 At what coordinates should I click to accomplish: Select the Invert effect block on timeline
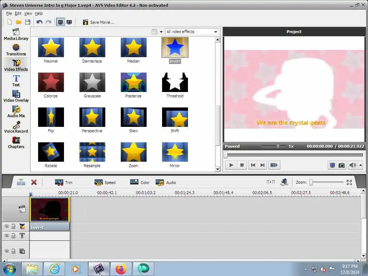(x=50, y=227)
